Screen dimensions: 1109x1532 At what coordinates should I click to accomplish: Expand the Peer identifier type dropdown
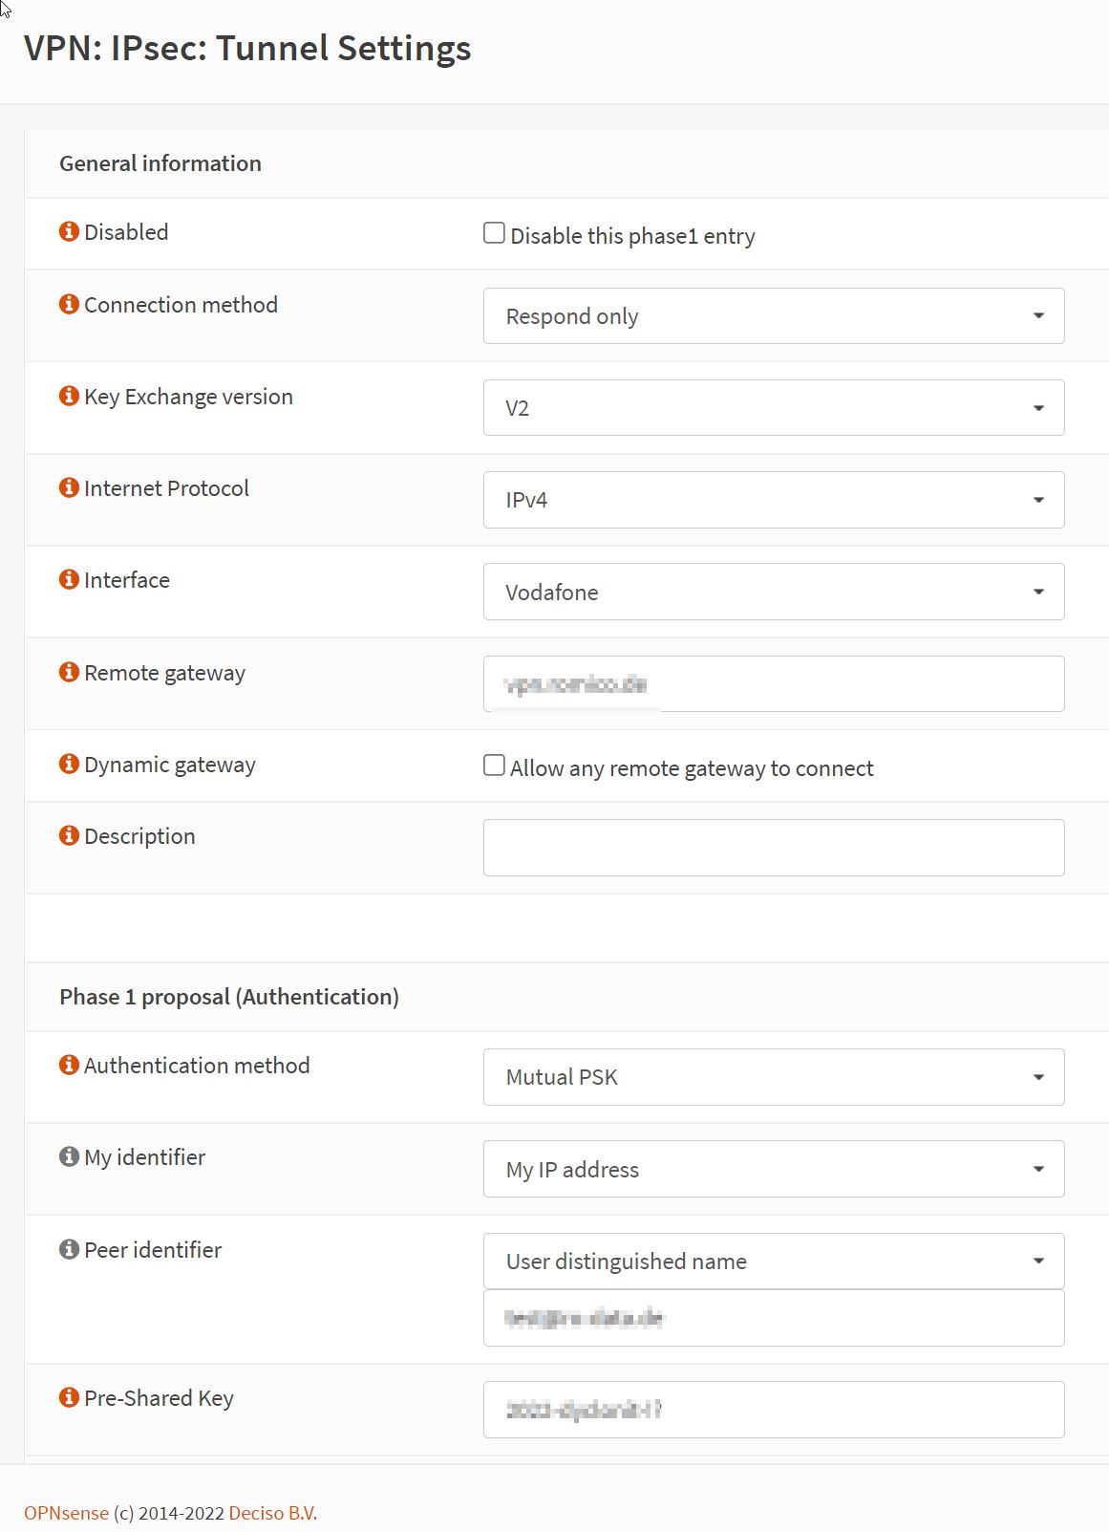pos(774,1262)
